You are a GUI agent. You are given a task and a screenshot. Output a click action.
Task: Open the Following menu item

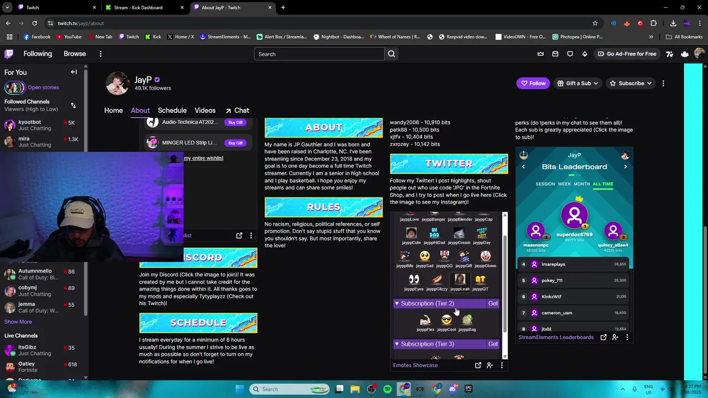tap(38, 54)
